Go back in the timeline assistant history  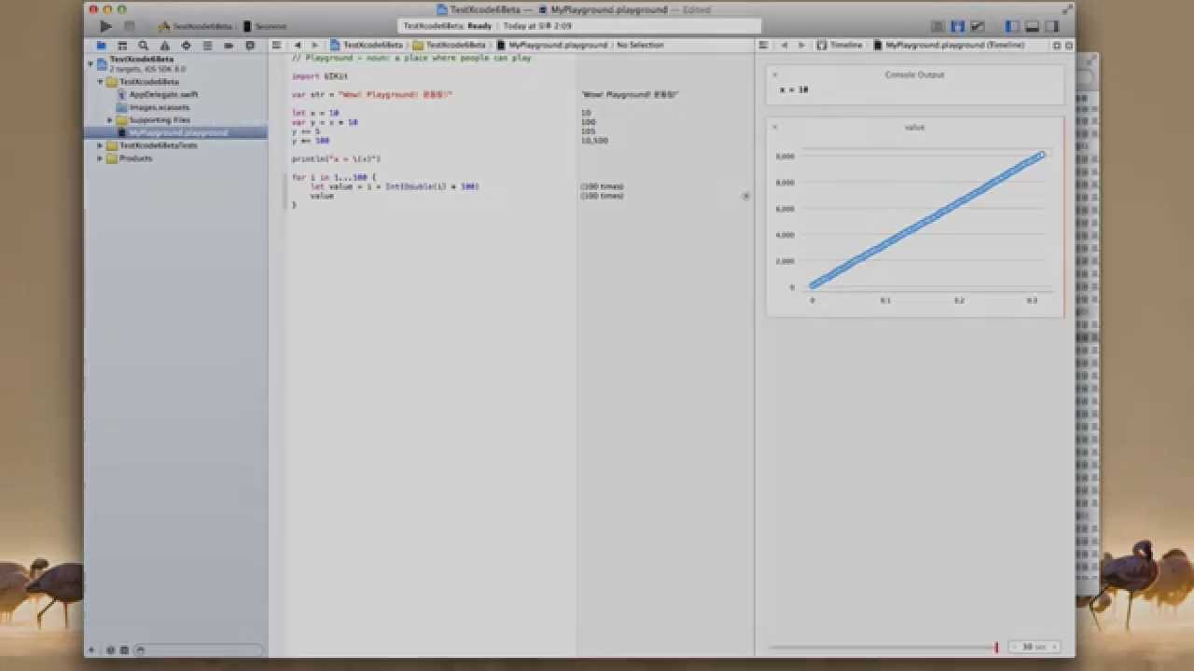(784, 45)
